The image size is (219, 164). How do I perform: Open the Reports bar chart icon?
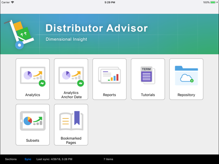click(x=109, y=75)
